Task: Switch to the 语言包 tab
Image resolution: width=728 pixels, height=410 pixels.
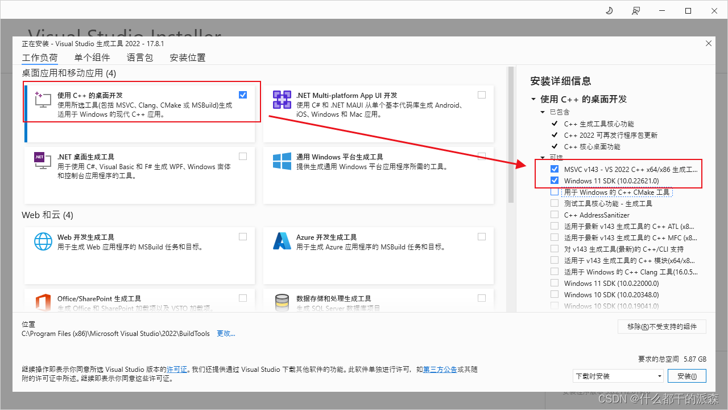Action: click(x=140, y=58)
